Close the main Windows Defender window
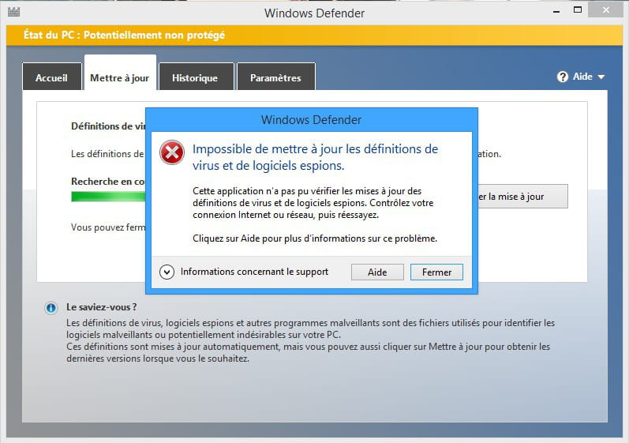 pos(605,10)
